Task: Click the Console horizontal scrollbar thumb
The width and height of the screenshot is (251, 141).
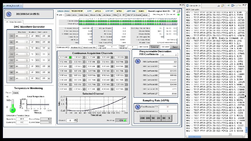Action: 195,137
